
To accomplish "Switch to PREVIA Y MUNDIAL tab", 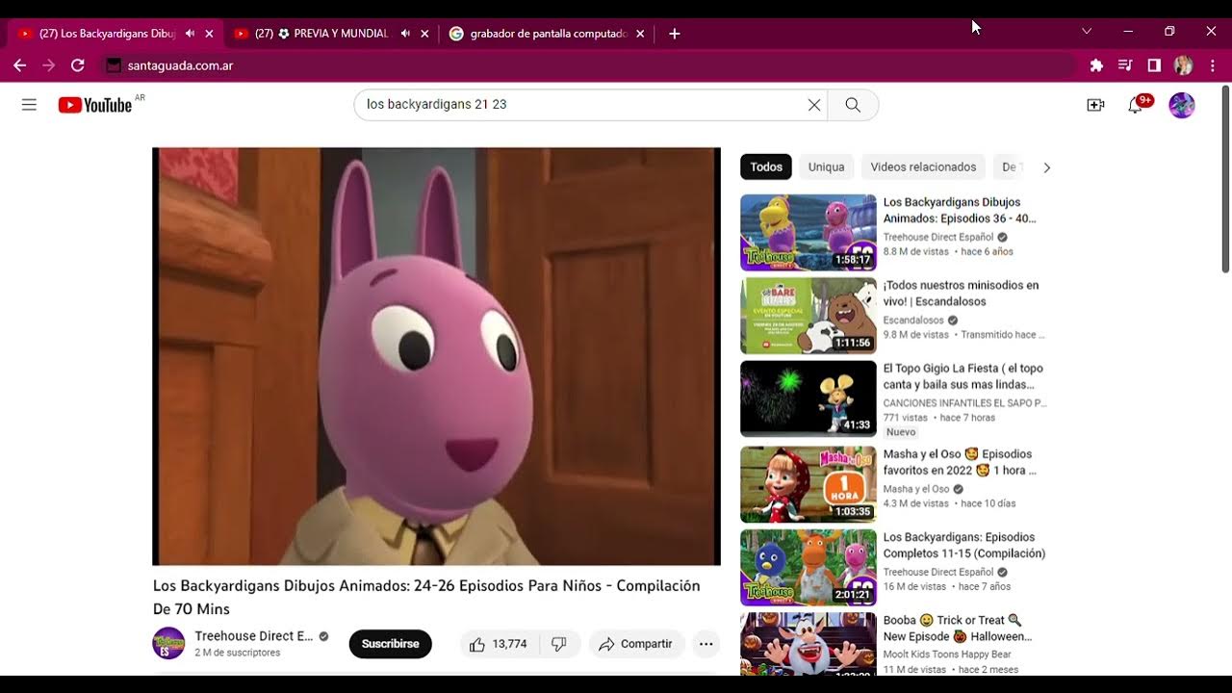I will (x=321, y=34).
